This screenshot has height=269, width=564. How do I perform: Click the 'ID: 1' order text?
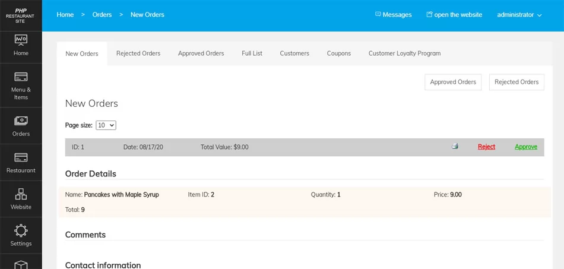coord(78,147)
